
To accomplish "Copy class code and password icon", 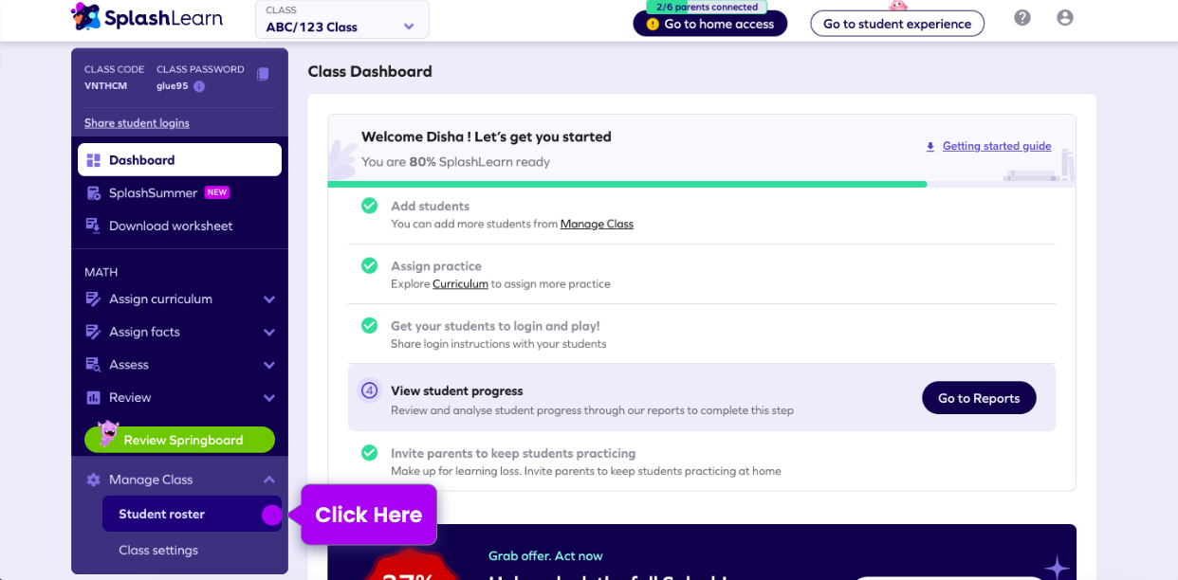I will pos(263,74).
